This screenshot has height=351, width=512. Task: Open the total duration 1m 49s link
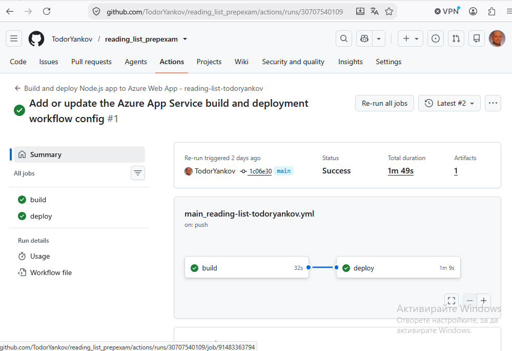[401, 171]
